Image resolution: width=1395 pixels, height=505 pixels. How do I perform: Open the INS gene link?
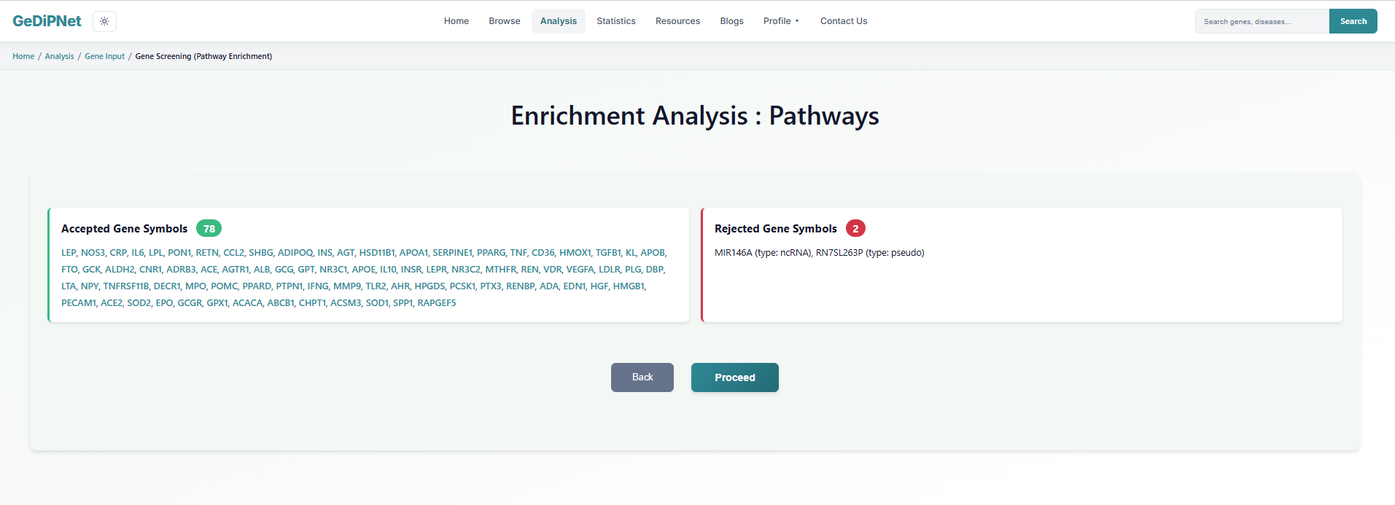point(325,253)
